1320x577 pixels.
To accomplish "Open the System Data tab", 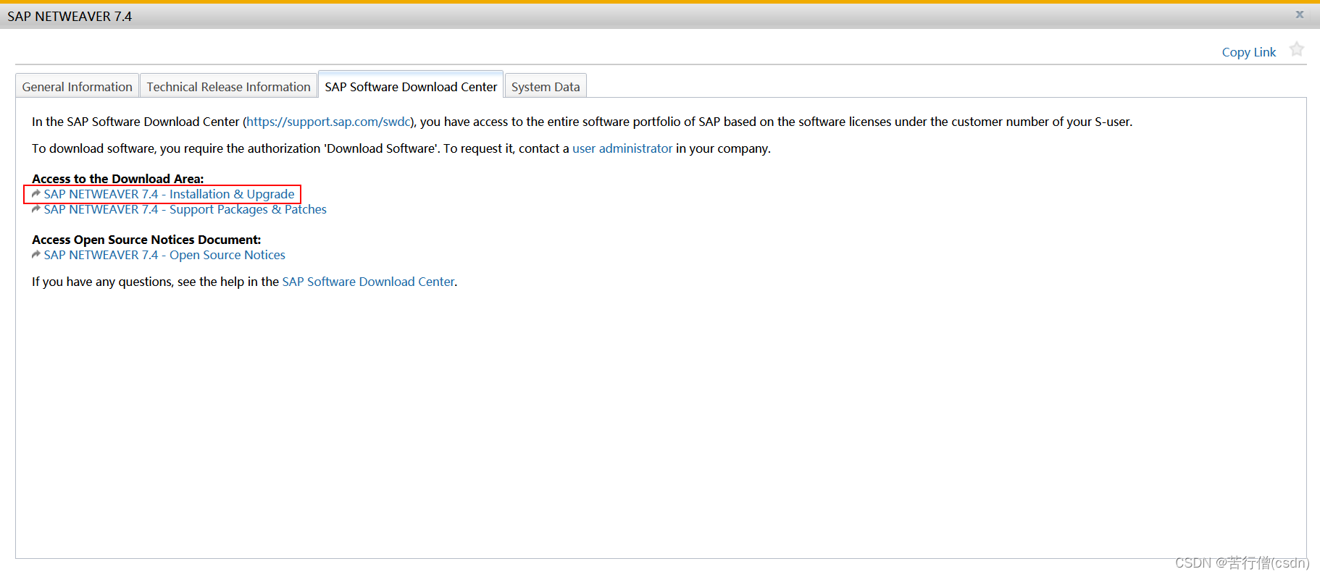I will click(x=546, y=86).
